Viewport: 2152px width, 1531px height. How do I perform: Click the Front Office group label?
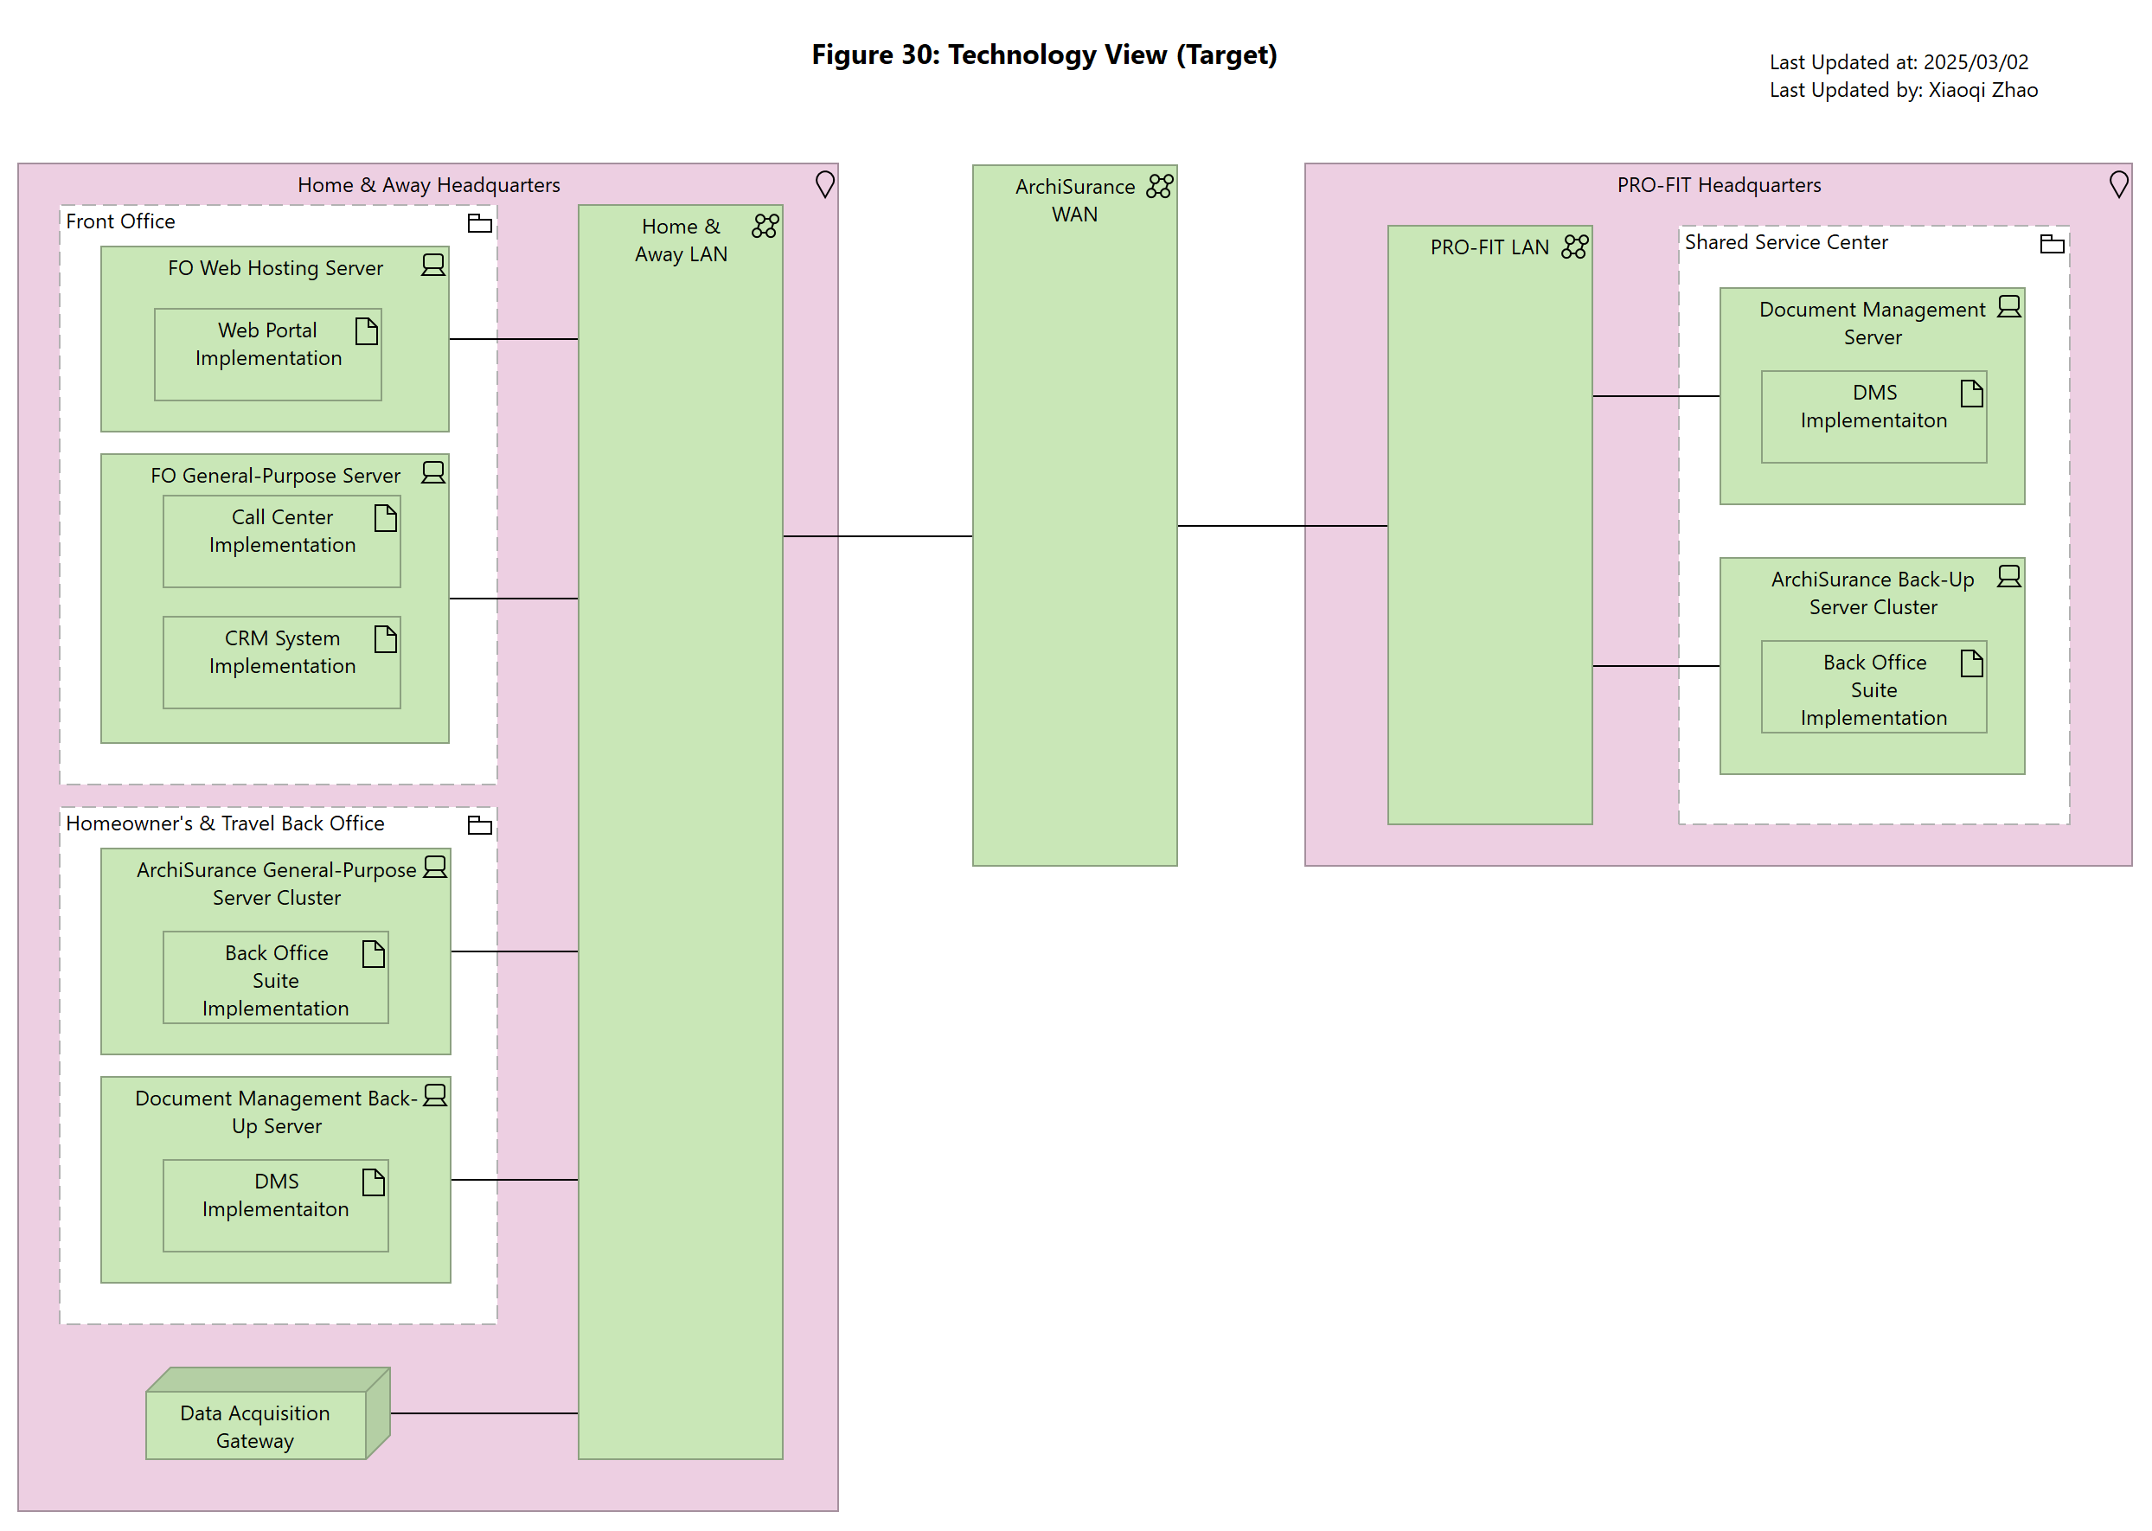pyautogui.click(x=120, y=221)
